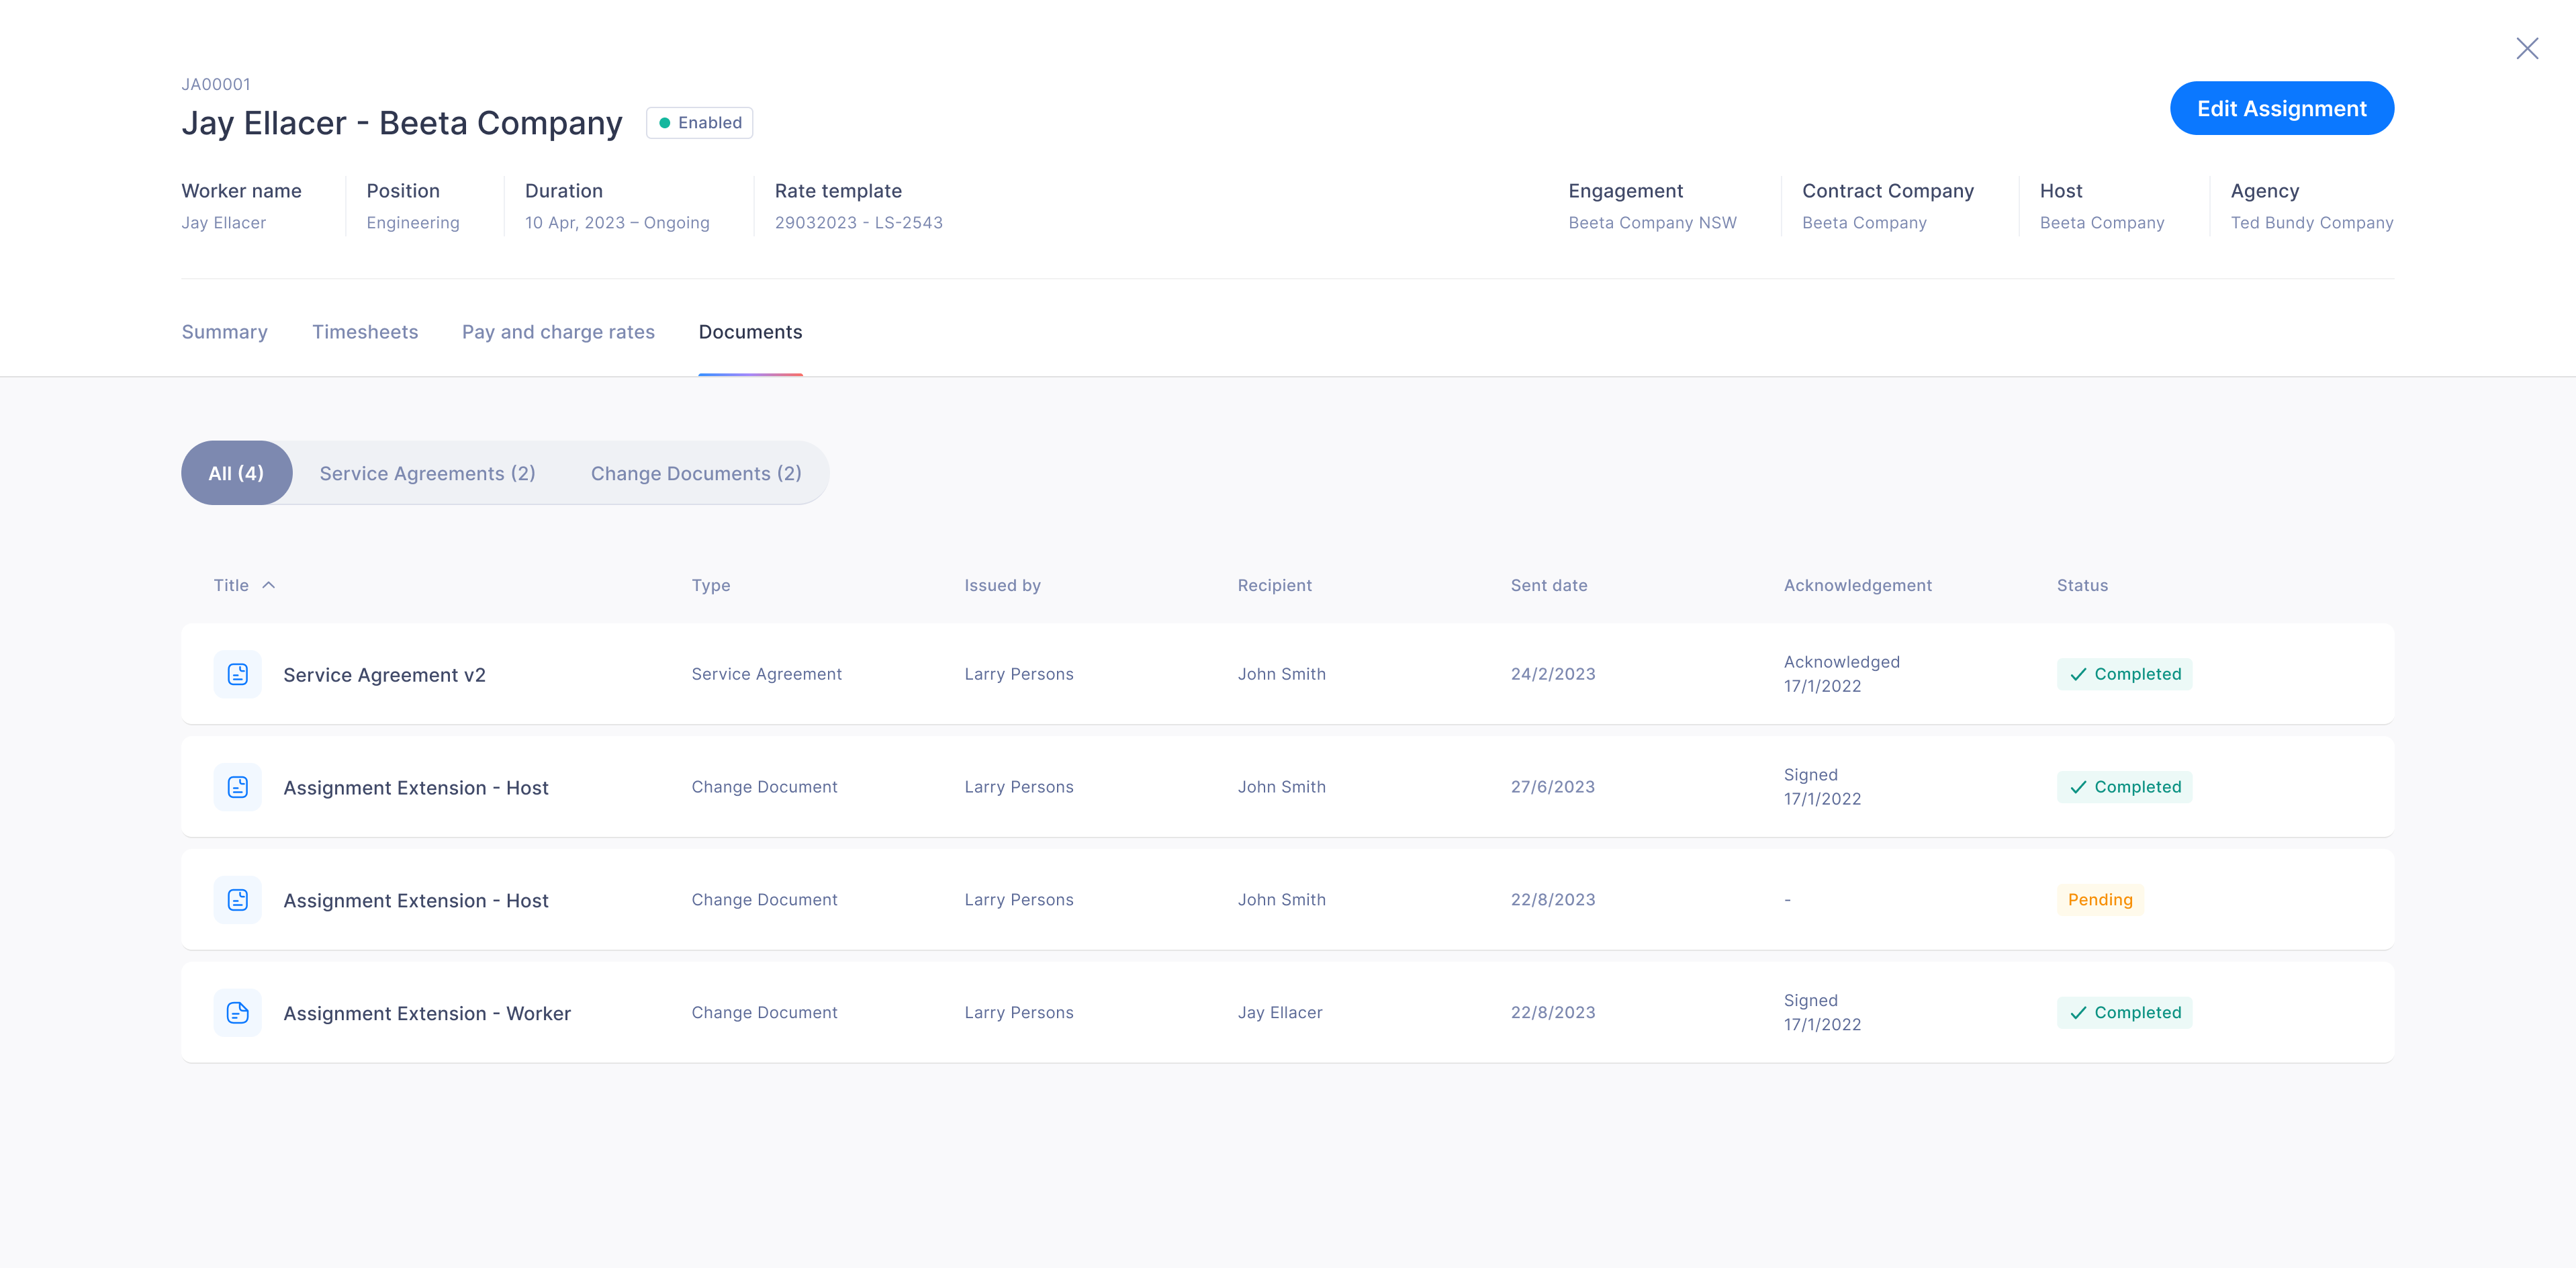This screenshot has width=2576, height=1268.
Task: Filter by Service Agreements (2)
Action: click(427, 473)
